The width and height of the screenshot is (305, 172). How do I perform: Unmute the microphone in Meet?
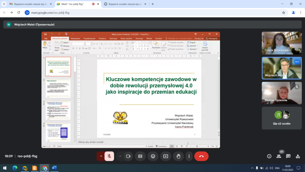click(109, 156)
